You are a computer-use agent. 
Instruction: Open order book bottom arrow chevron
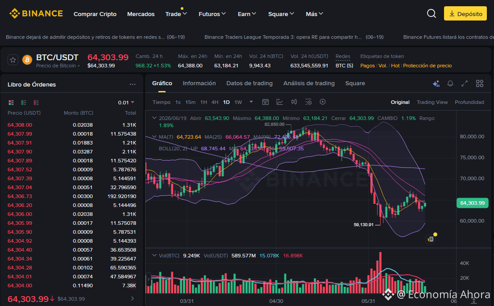coord(133,298)
